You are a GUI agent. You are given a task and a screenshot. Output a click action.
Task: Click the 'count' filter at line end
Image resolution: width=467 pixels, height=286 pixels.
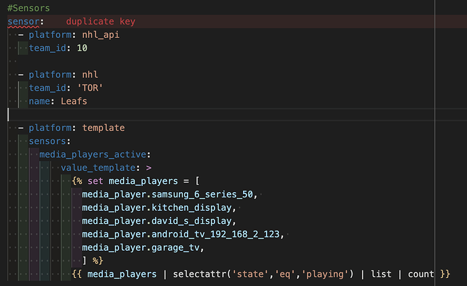[x=421, y=274]
